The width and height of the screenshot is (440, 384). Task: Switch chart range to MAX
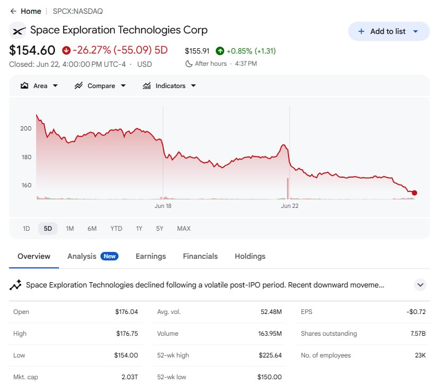[x=184, y=229]
